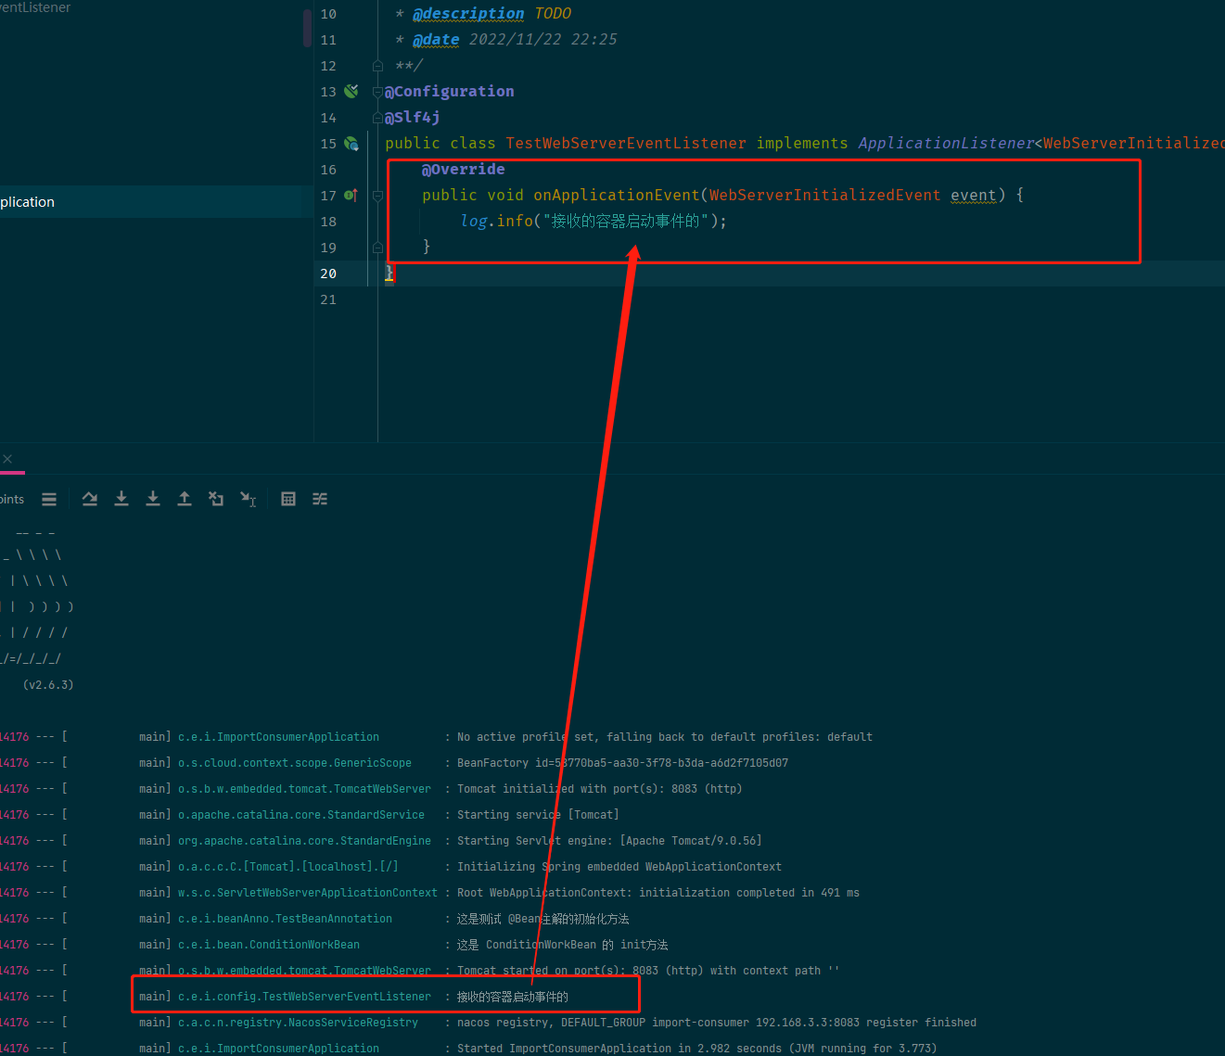Click the ApplicationListener interface name
The image size is (1225, 1056).
coord(946,143)
